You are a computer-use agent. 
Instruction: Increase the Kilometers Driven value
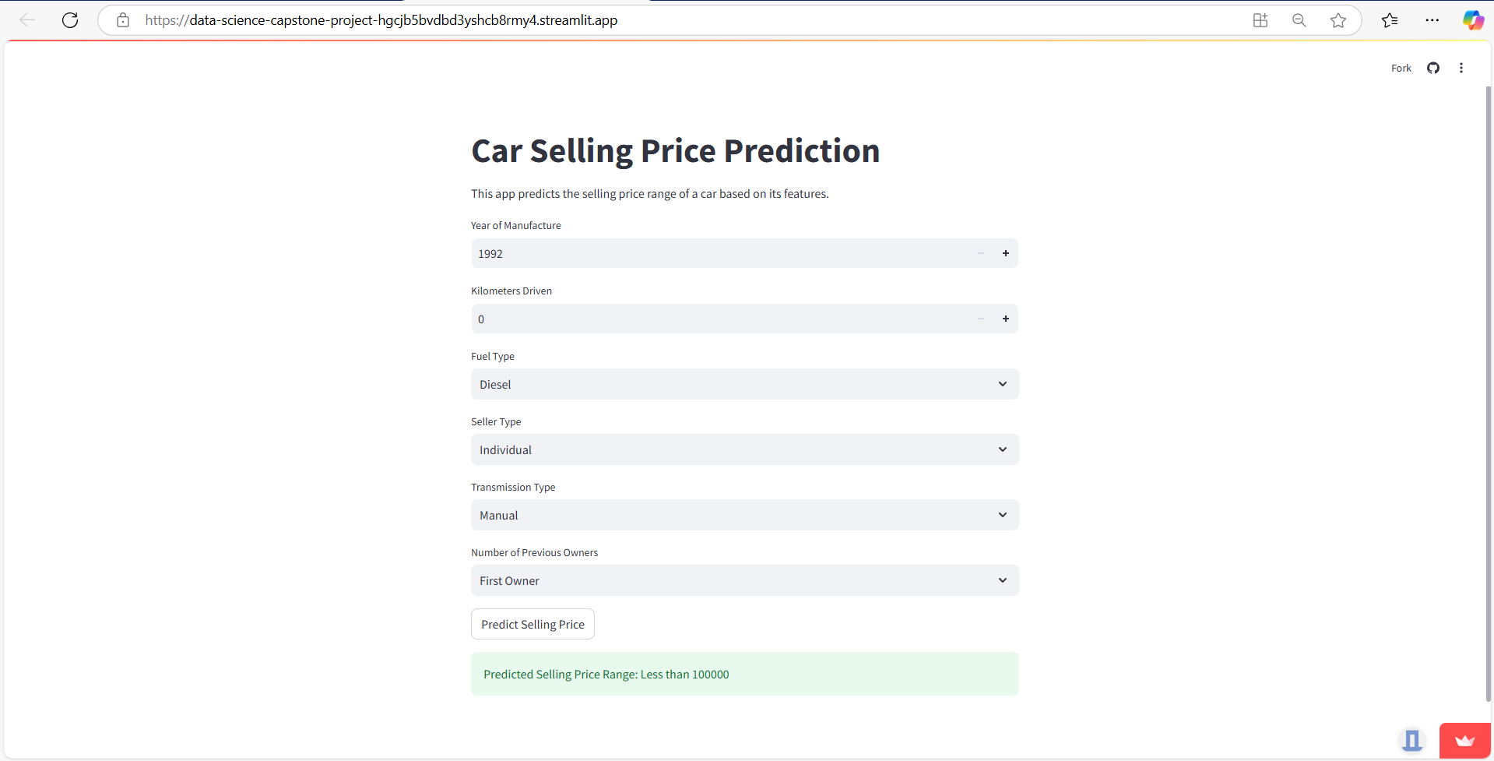[x=1005, y=319]
